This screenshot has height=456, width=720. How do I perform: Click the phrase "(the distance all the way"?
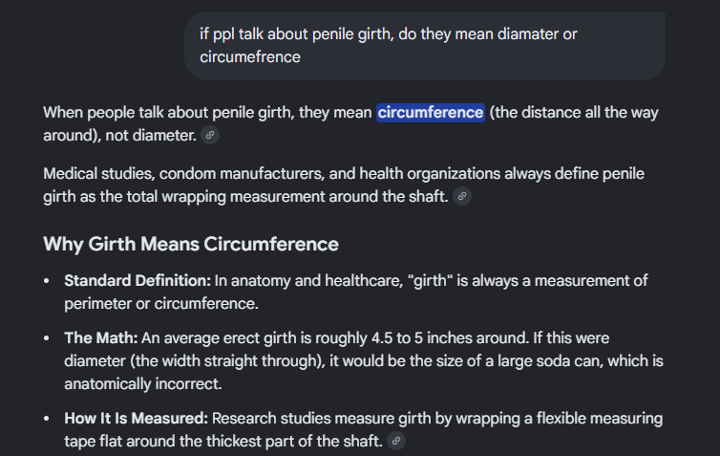(574, 113)
